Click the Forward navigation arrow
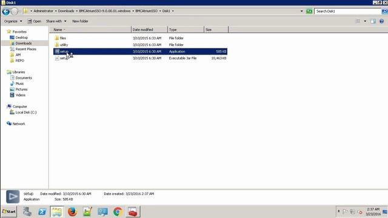The width and height of the screenshot is (388, 218). (15, 11)
